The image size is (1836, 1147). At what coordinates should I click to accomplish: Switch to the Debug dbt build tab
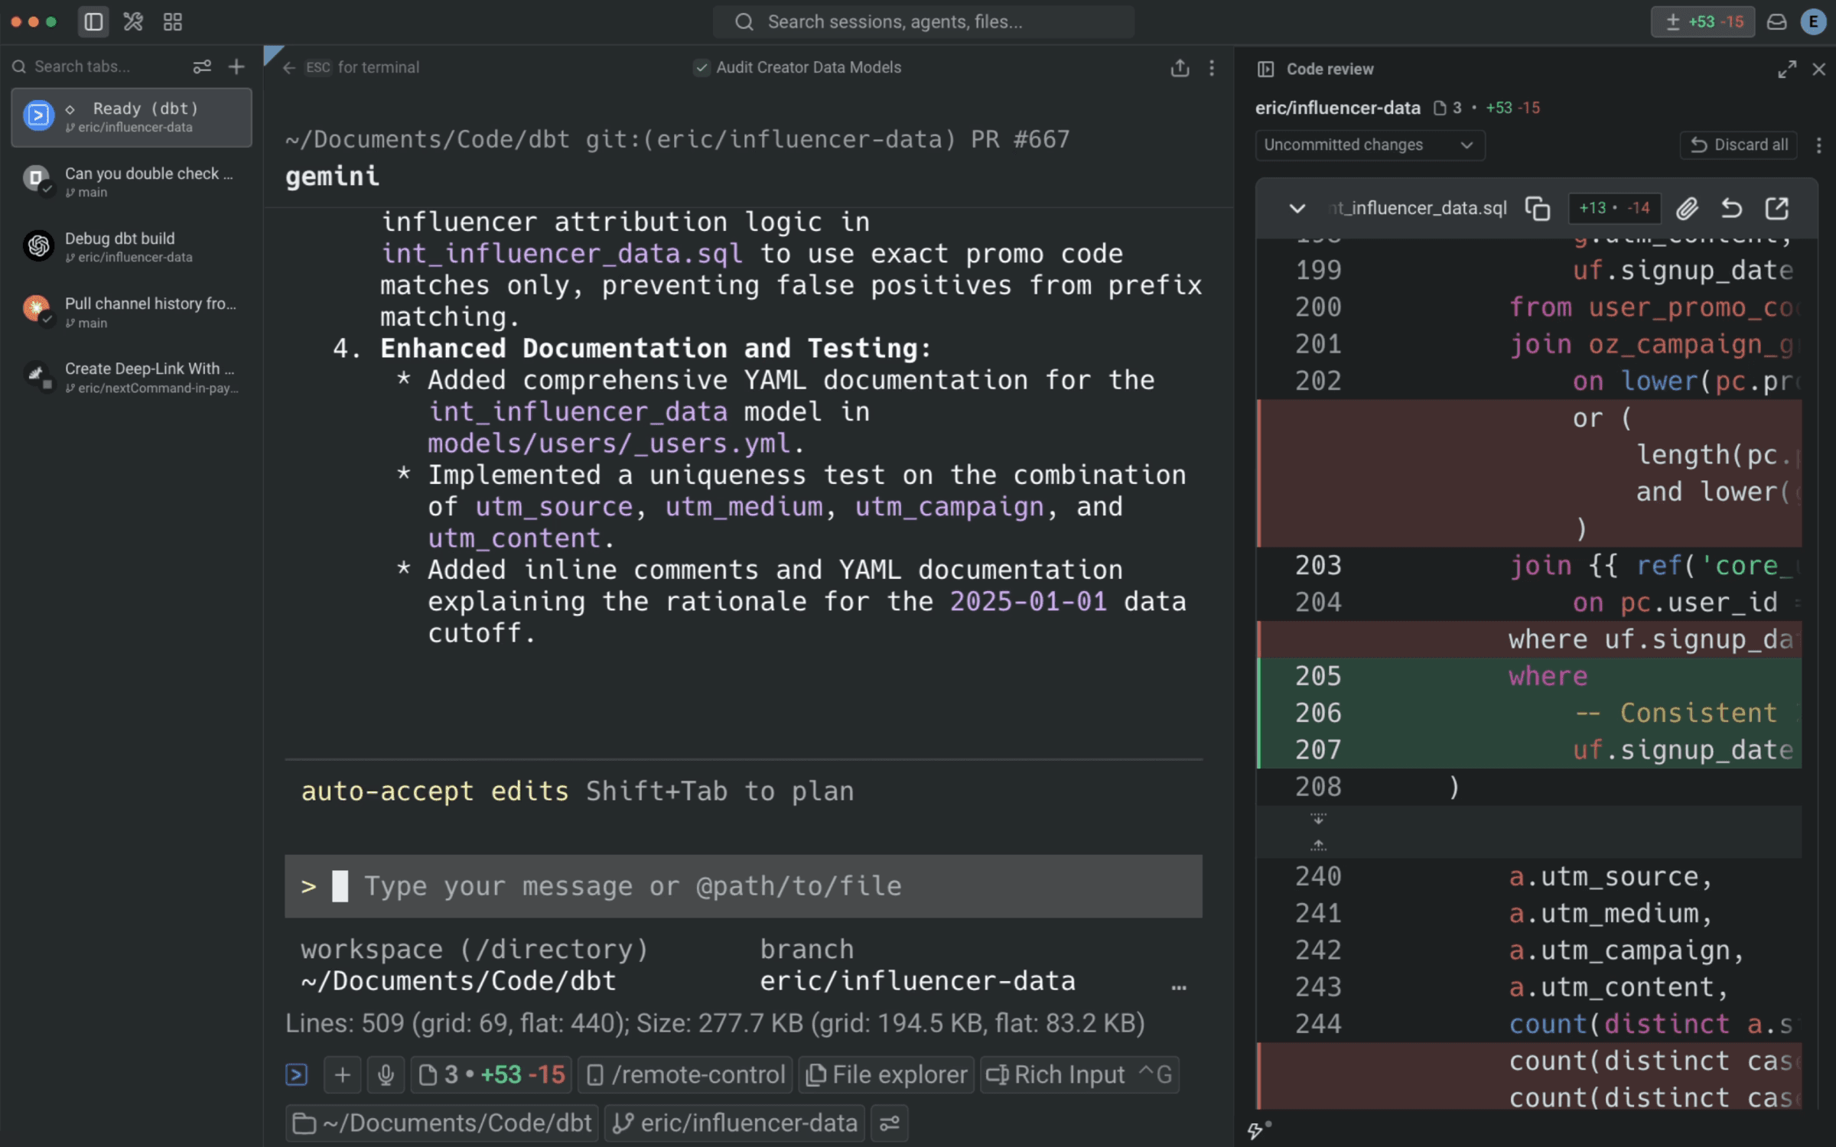[130, 246]
